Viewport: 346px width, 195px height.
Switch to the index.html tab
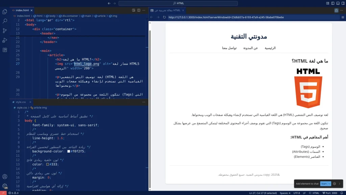coord(22,10)
